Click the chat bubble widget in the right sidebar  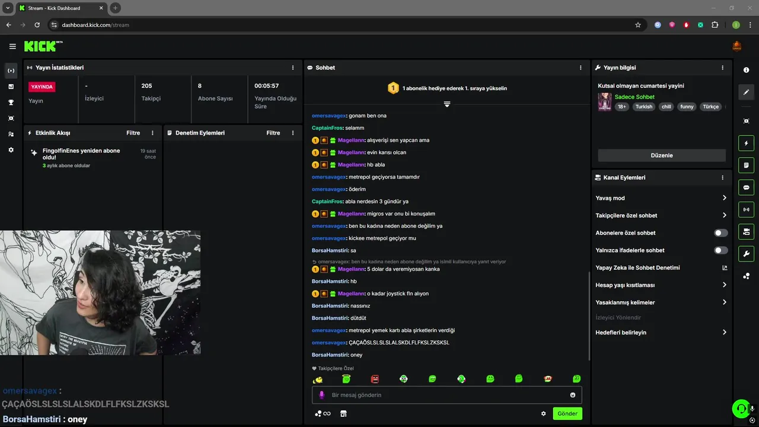pos(746,187)
